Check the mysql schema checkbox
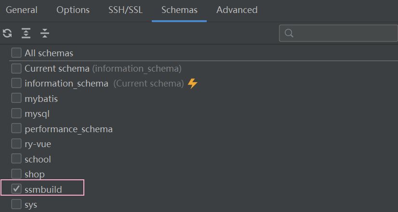The height and width of the screenshot is (212, 398). (x=17, y=114)
